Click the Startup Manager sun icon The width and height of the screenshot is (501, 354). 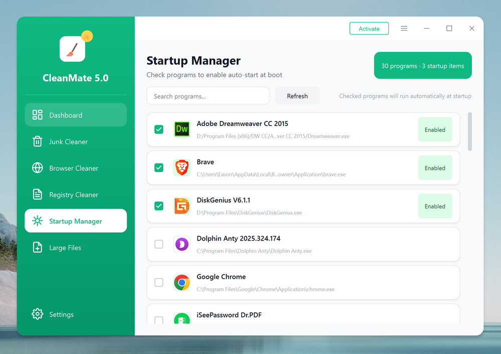tap(37, 220)
